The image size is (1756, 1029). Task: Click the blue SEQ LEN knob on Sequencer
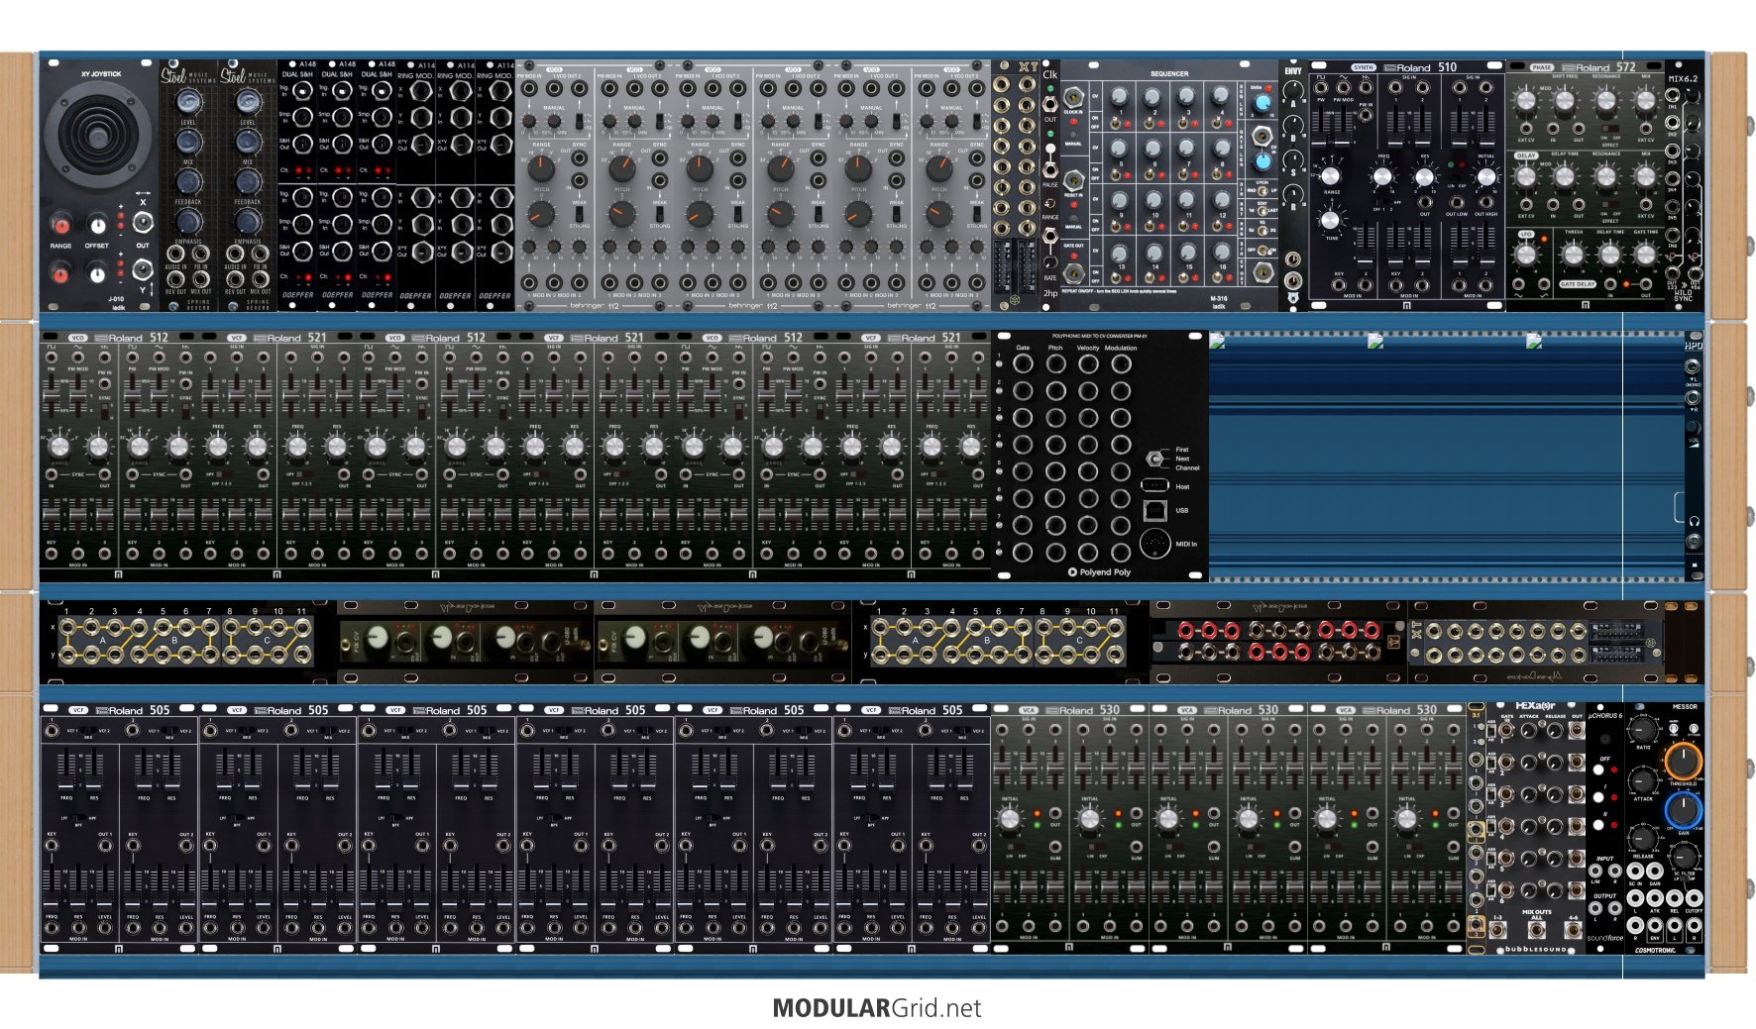(1262, 103)
